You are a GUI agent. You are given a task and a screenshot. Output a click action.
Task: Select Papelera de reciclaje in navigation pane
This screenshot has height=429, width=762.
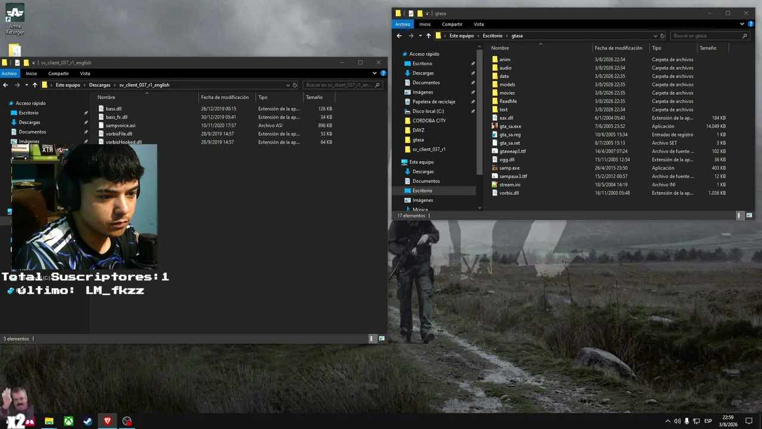point(433,102)
